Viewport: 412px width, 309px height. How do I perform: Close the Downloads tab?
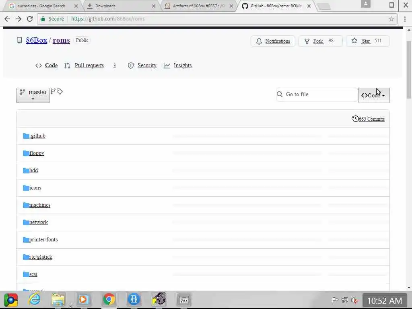tap(154, 6)
